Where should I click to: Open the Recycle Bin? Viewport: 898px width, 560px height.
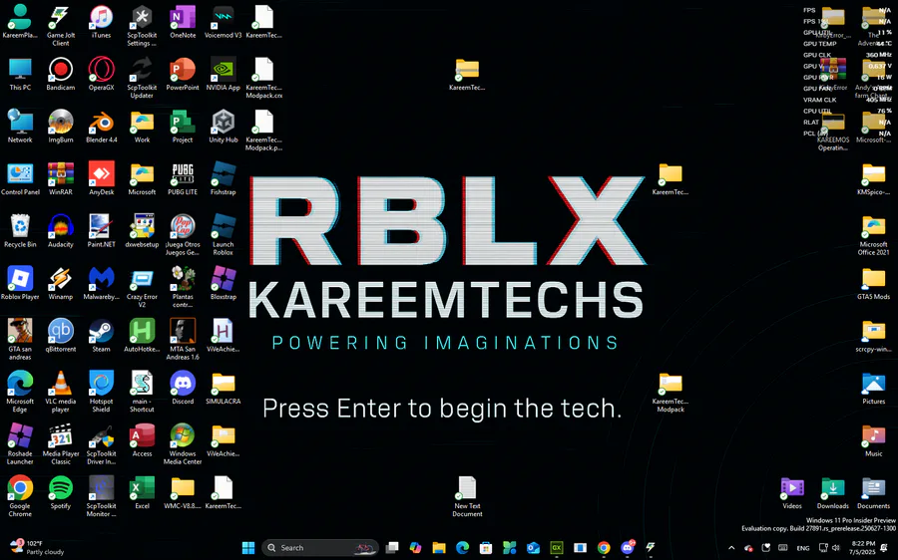(x=20, y=231)
